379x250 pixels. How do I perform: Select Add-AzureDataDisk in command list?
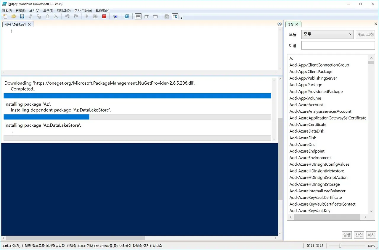(x=307, y=131)
